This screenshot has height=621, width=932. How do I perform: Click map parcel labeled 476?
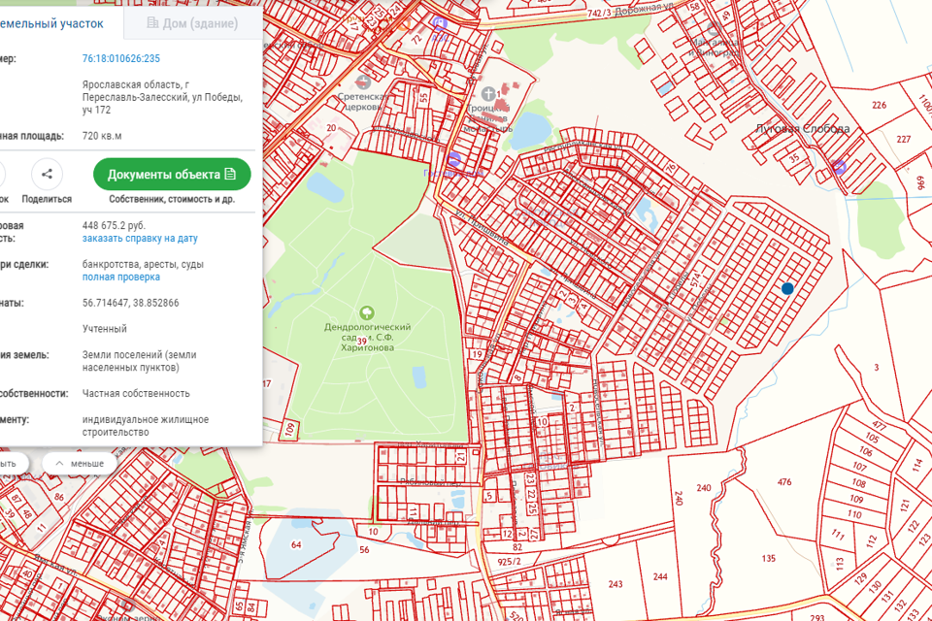784,482
